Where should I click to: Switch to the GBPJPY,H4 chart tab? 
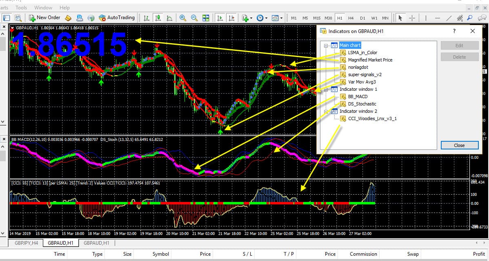27,243
